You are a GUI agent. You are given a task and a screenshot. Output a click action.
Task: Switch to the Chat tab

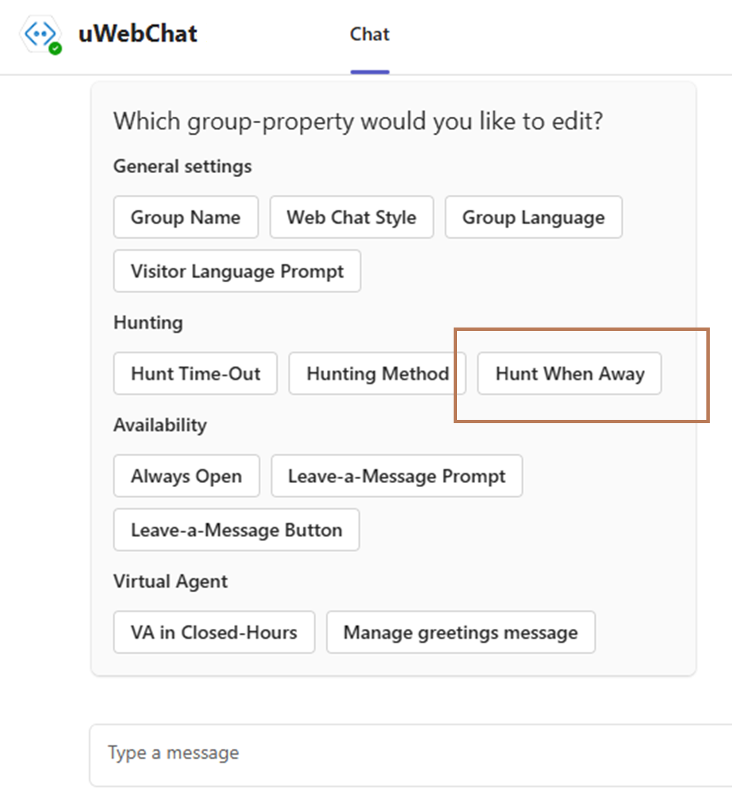coord(369,34)
